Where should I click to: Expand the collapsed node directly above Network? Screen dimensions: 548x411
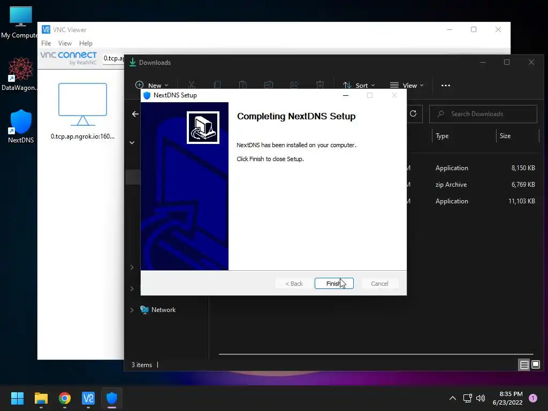coord(132,288)
